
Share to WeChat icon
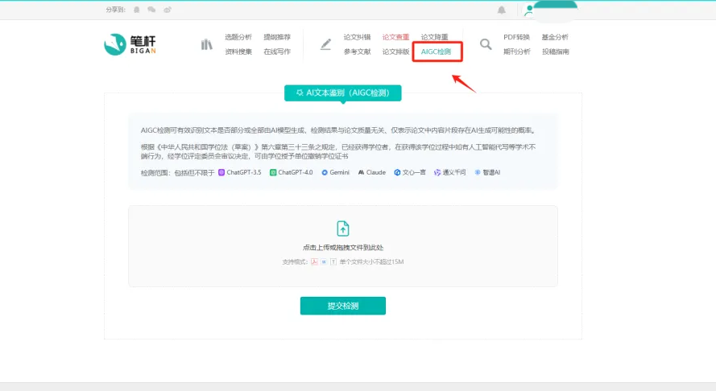coord(151,10)
